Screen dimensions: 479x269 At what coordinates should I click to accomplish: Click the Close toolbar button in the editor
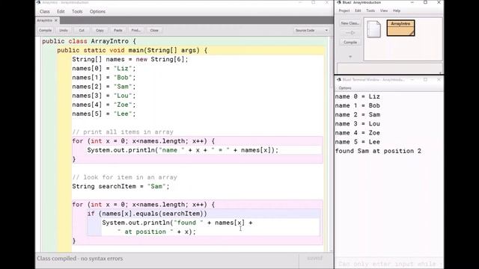tap(154, 31)
